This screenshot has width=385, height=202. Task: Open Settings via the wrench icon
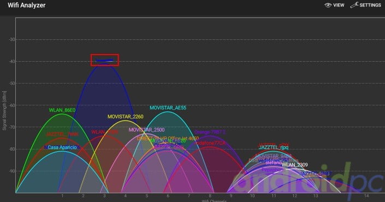click(354, 5)
